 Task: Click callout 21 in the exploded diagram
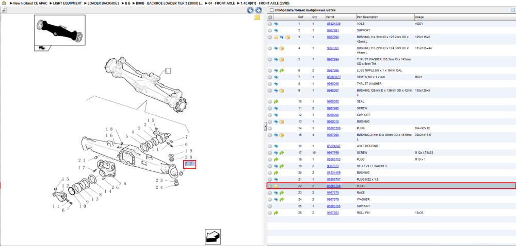[x=82, y=161]
